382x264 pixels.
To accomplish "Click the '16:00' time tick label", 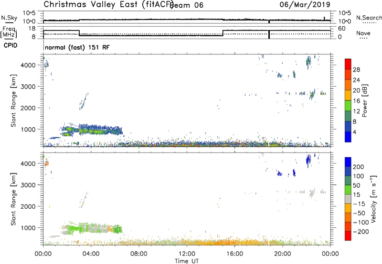I will pyautogui.click(x=234, y=254).
